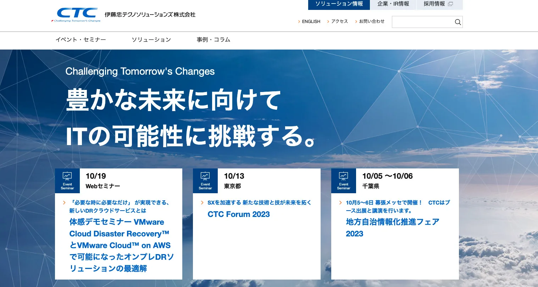Click the text 新しいDRクラウドサービスとは
Screen dimensions: 538x287
108,211
